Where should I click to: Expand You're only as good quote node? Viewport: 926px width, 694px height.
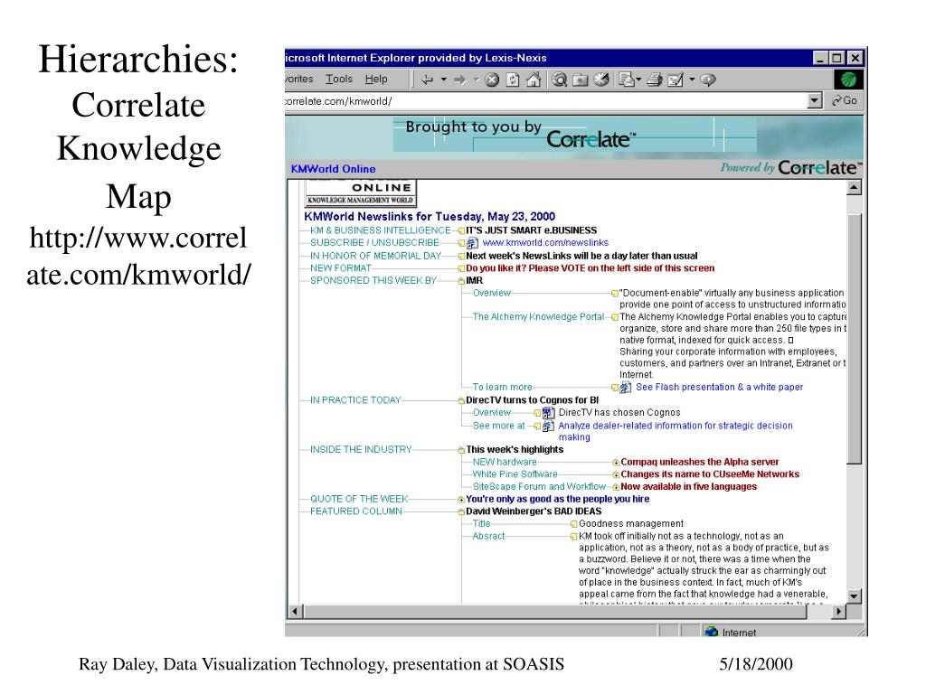(x=461, y=499)
